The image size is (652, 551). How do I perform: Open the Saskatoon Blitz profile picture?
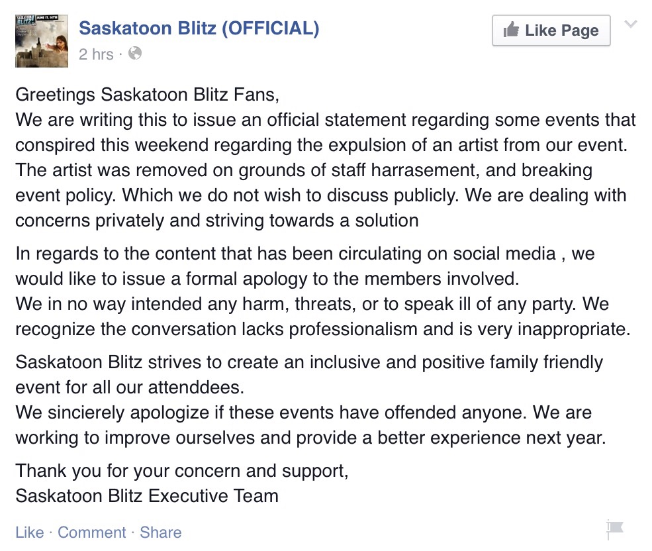tap(42, 41)
